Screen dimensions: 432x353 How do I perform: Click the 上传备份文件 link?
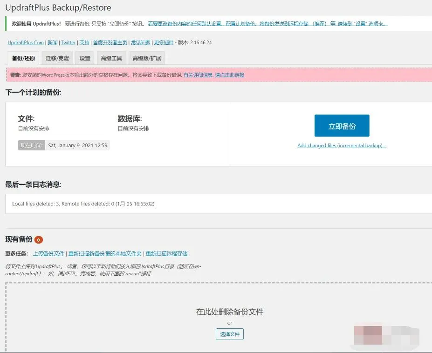click(x=49, y=253)
